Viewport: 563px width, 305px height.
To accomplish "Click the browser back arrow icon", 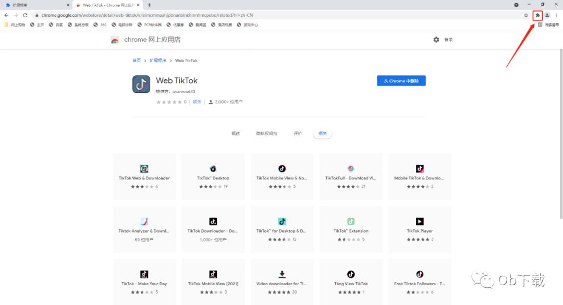I will point(5,15).
